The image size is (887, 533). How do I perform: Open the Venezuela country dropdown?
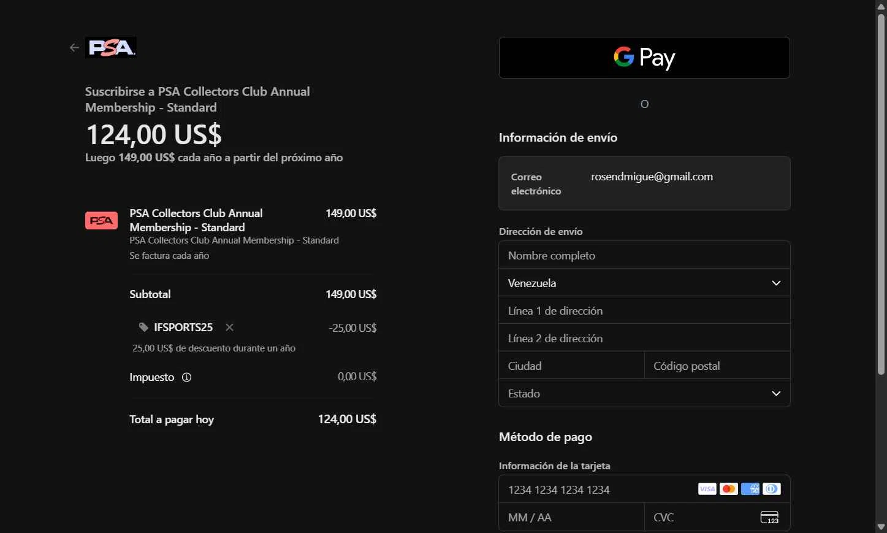point(644,283)
